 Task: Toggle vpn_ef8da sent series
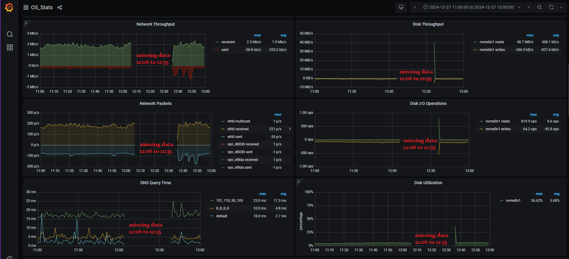pos(239,168)
